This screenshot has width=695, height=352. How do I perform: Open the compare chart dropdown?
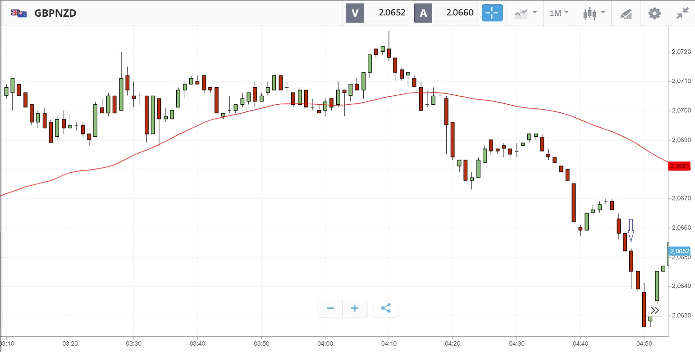click(x=526, y=13)
